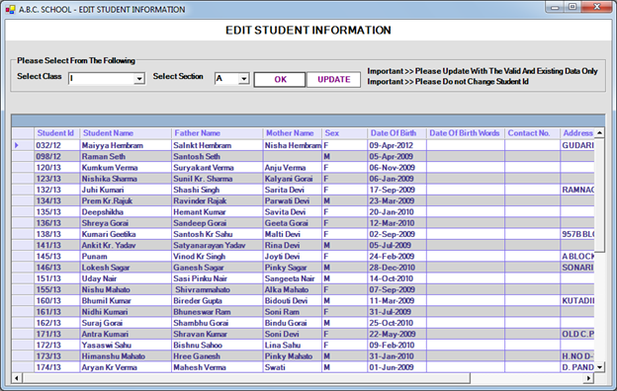Select student name Kumari Geetika

coord(126,234)
